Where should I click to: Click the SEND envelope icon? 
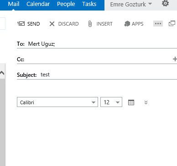click(21, 24)
